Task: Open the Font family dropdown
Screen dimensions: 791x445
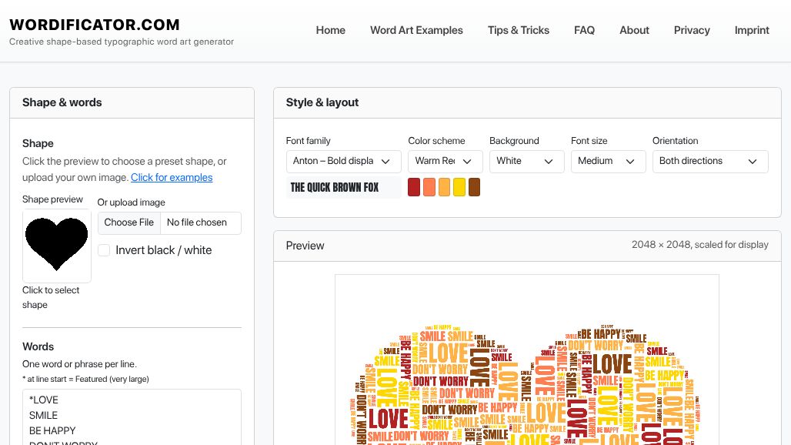Action: click(342, 161)
